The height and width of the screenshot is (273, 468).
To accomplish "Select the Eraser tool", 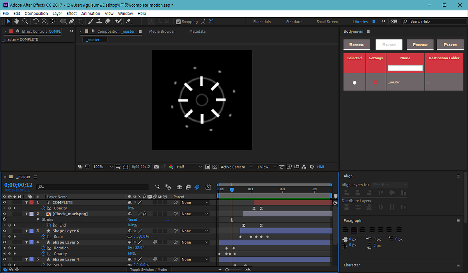I will pyautogui.click(x=108, y=21).
